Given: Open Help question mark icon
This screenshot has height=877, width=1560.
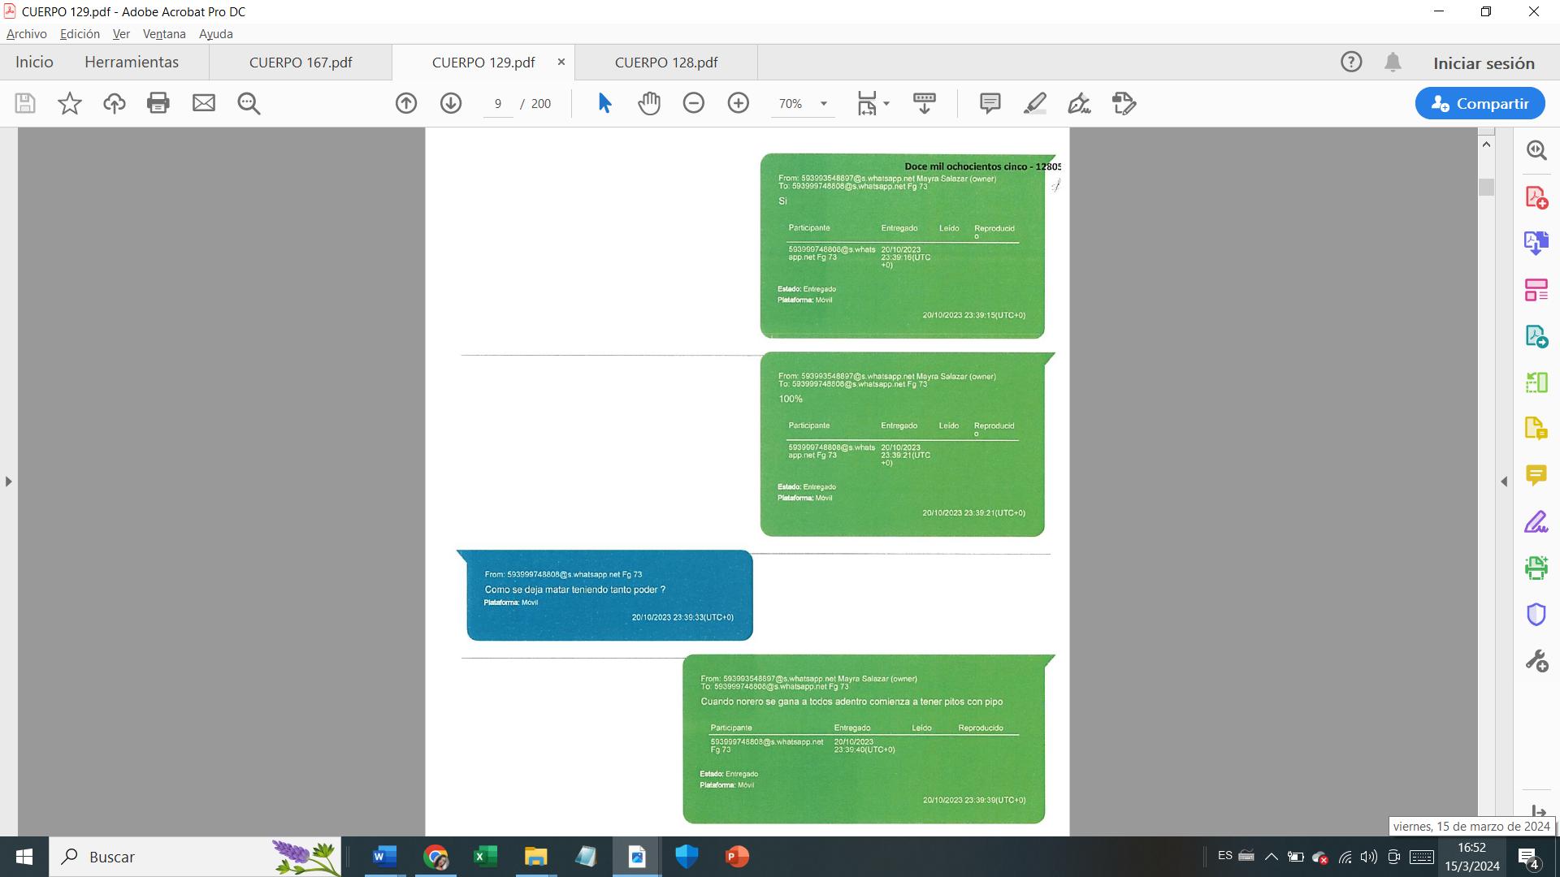Looking at the screenshot, I should 1351,62.
